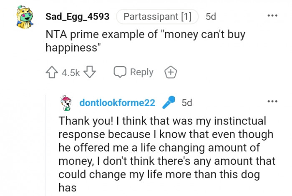Click the 5d timestamp beside dontlookforme22
The image size is (292, 196).
(x=187, y=102)
